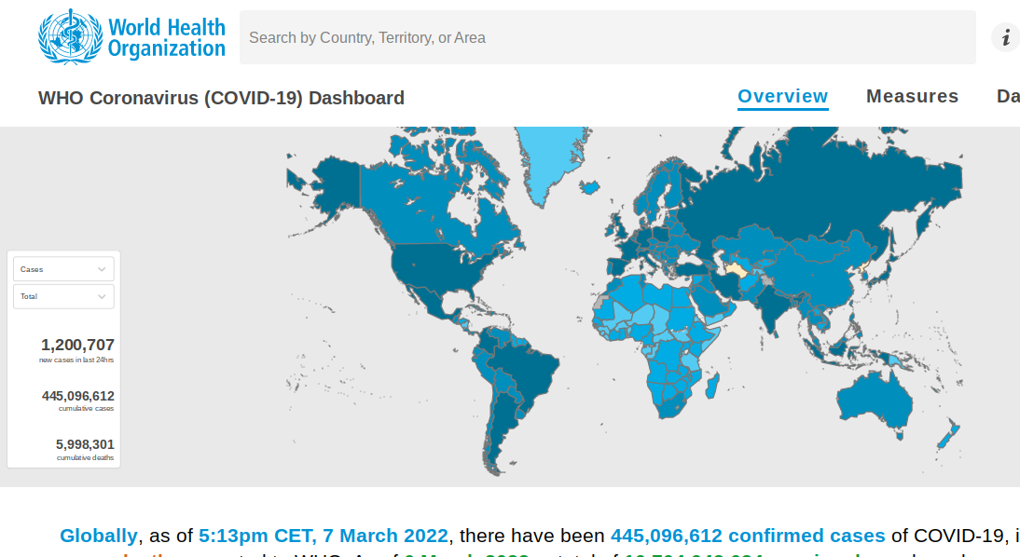Focus the country search field
Viewport: 1020px width, 557px height.
[608, 37]
